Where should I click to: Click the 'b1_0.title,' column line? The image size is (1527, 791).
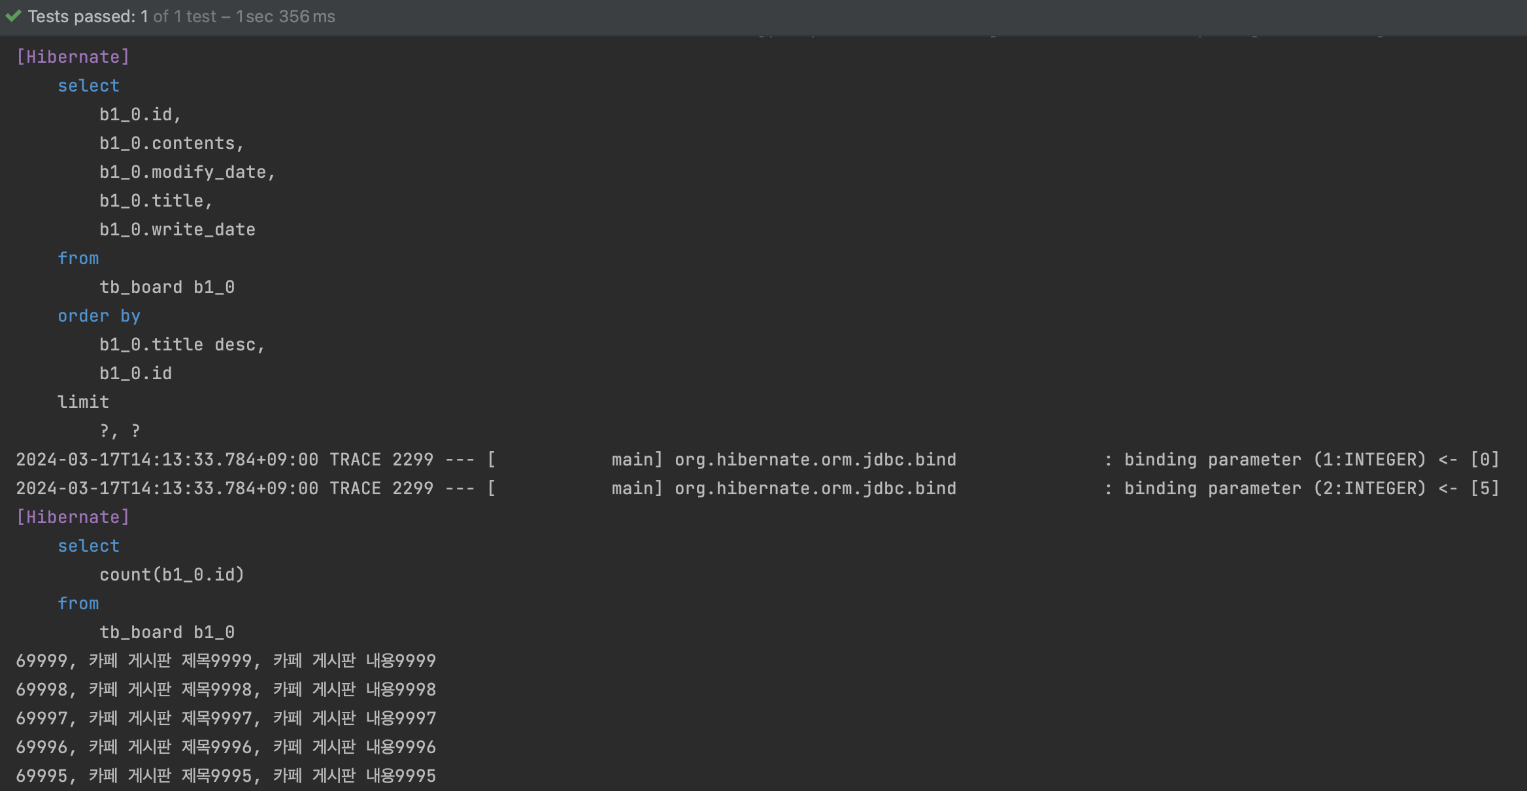click(x=156, y=201)
